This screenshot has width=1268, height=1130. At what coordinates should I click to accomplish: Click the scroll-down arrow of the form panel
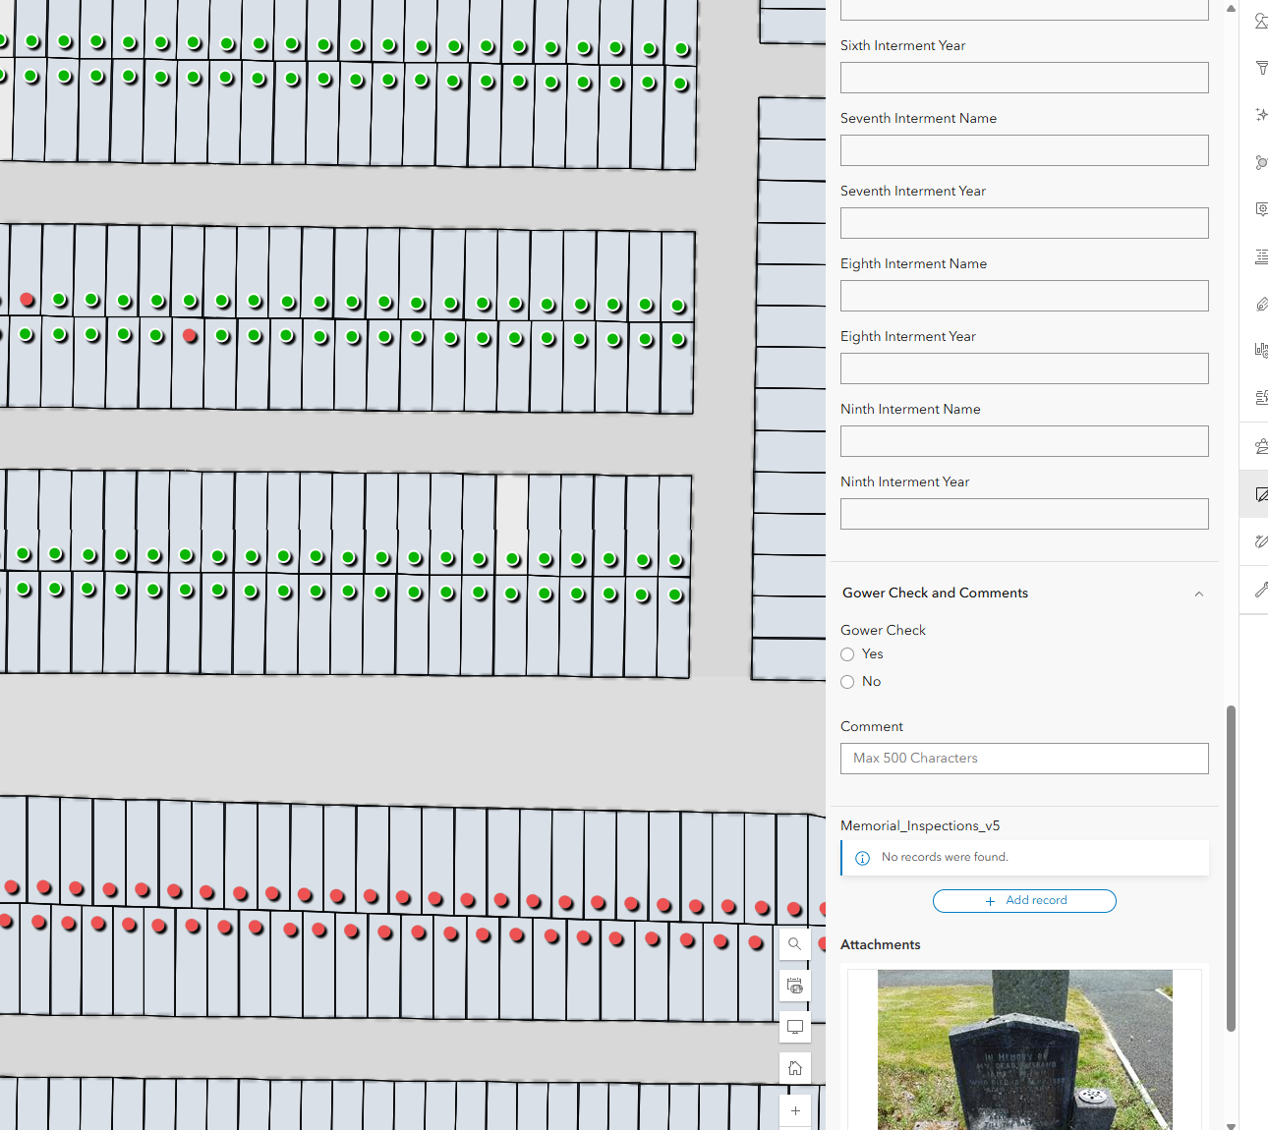tap(1231, 1124)
